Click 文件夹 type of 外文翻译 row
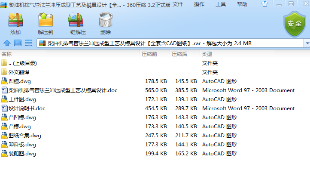The image size is (310, 170). click(x=210, y=72)
